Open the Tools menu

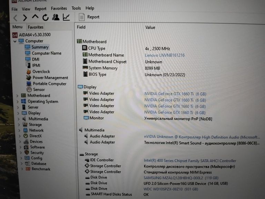76,8
